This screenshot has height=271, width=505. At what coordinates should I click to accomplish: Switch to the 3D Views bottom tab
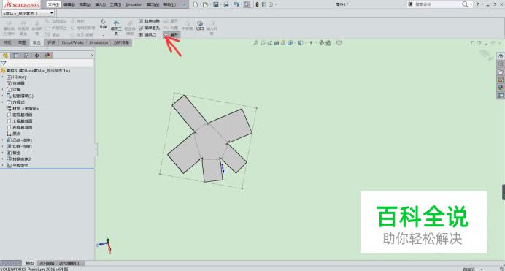click(47, 263)
